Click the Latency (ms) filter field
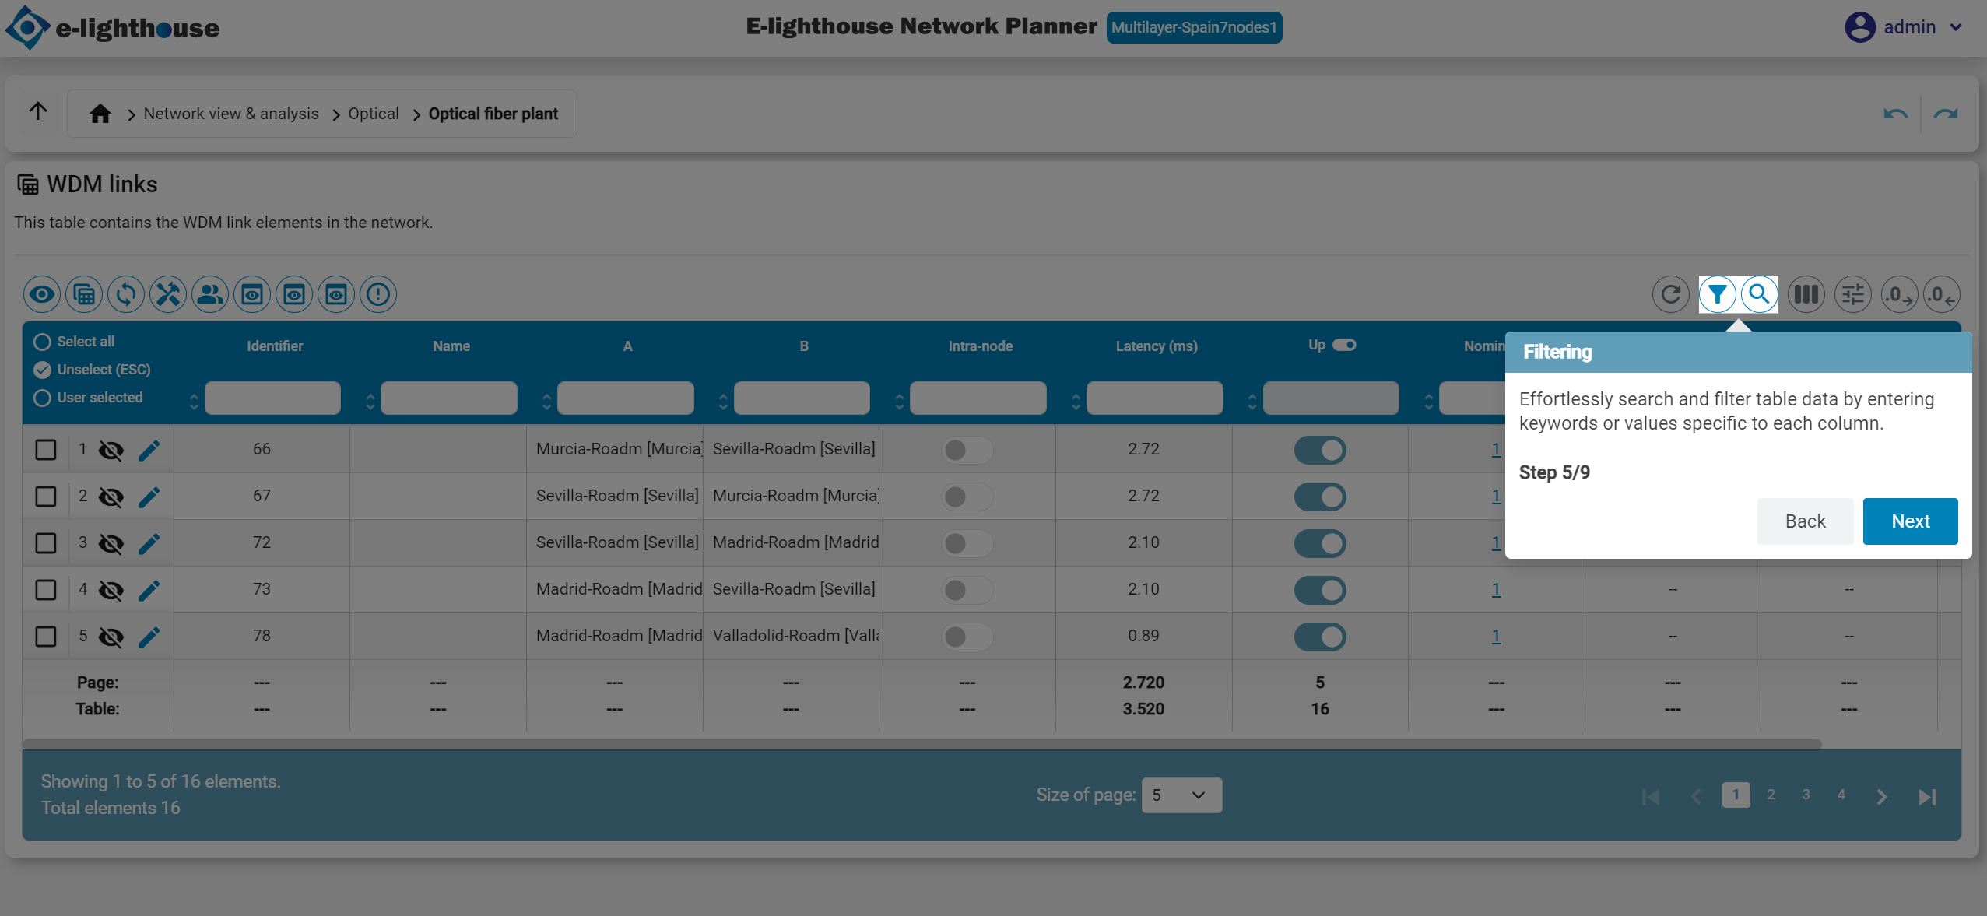 (1154, 398)
